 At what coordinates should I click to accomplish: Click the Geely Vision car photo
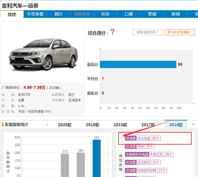coord(44,54)
